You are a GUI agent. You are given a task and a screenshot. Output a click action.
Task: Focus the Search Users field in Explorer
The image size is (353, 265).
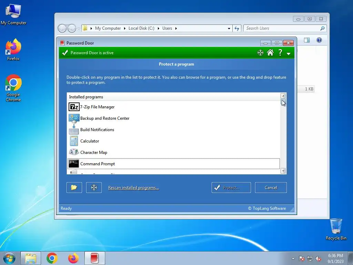coord(285,28)
